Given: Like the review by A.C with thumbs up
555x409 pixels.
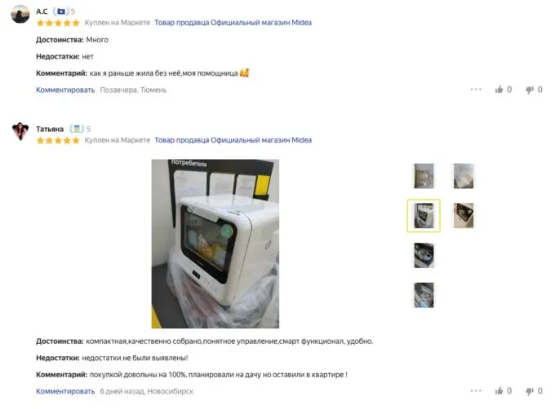Looking at the screenshot, I should [x=499, y=90].
